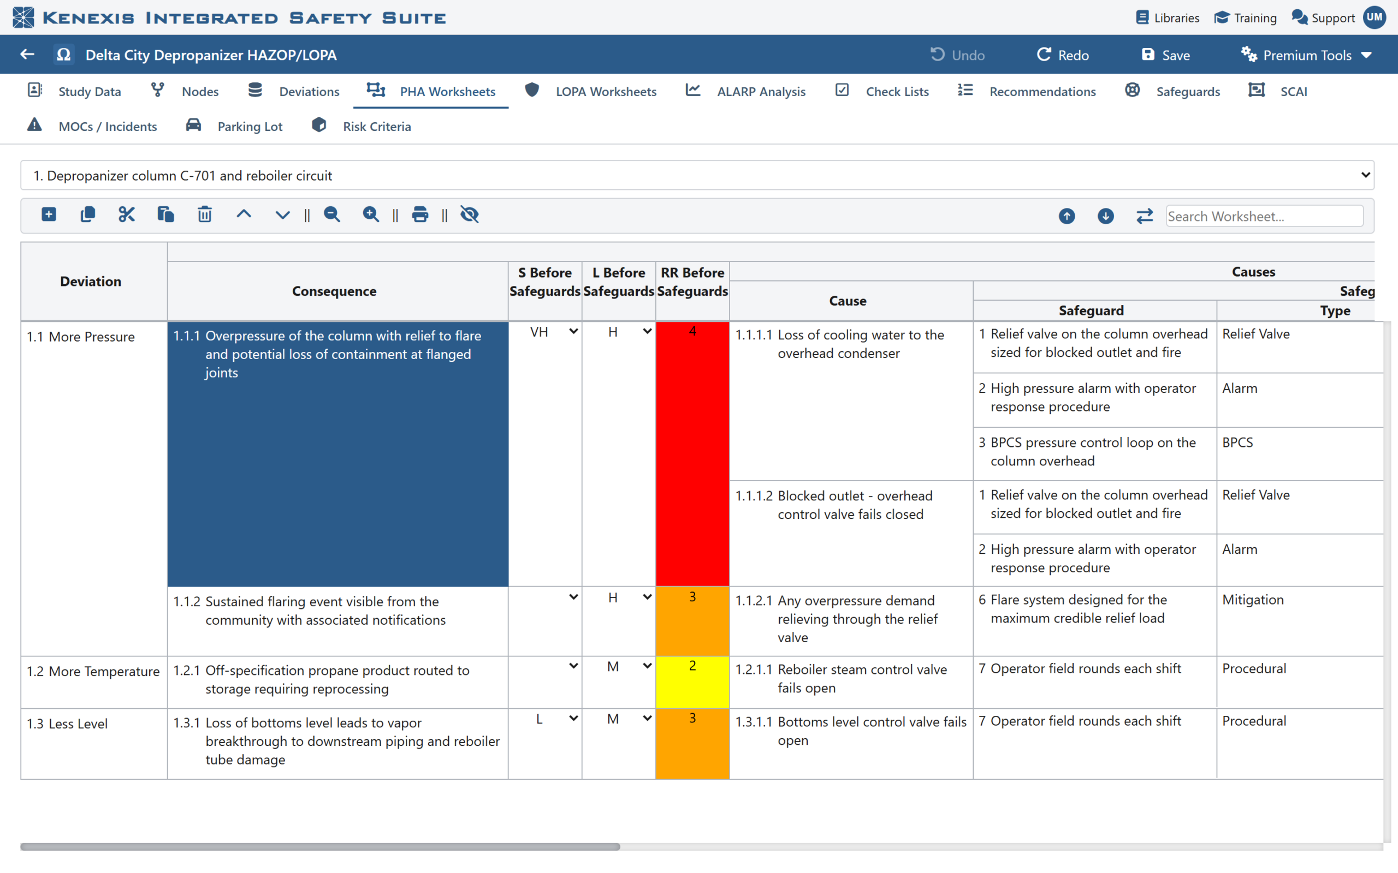1398x873 pixels.
Task: Click the circled down-arrow icon
Action: 1106,216
